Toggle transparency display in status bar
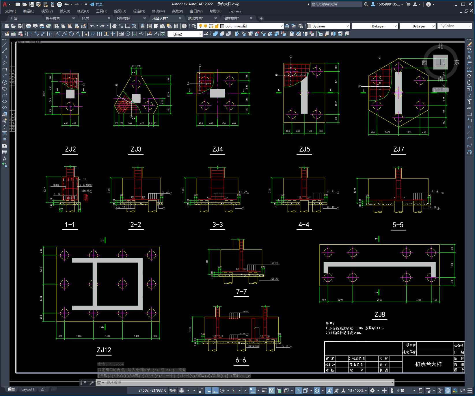This screenshot has height=396, width=475. click(x=272, y=391)
